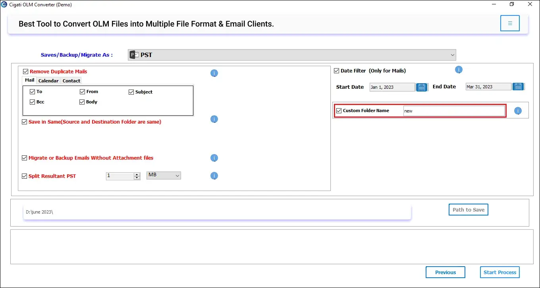Click the save path field D:\june 2023\

pos(217,212)
